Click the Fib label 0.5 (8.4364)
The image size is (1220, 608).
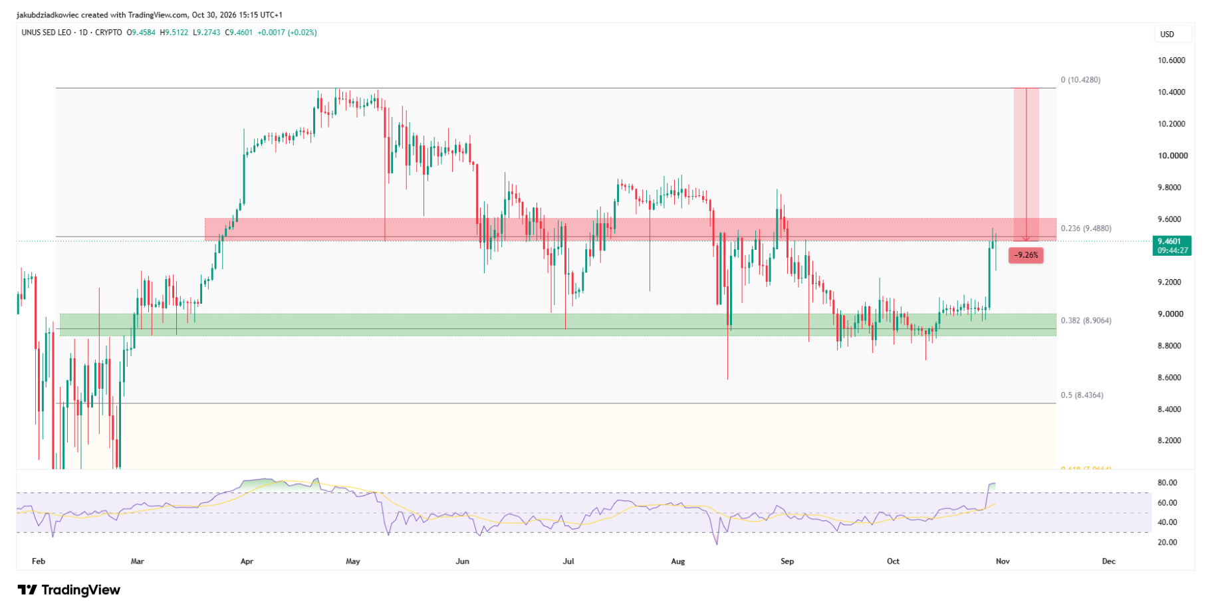pyautogui.click(x=1082, y=395)
